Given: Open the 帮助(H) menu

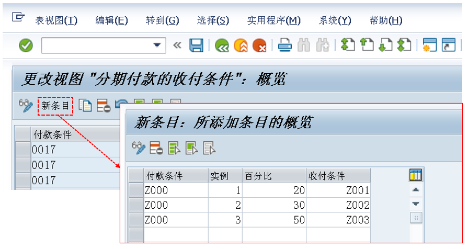Looking at the screenshot, I should click(x=386, y=20).
